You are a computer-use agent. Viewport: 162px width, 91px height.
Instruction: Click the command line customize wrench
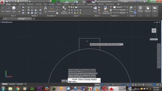click(x=66, y=81)
